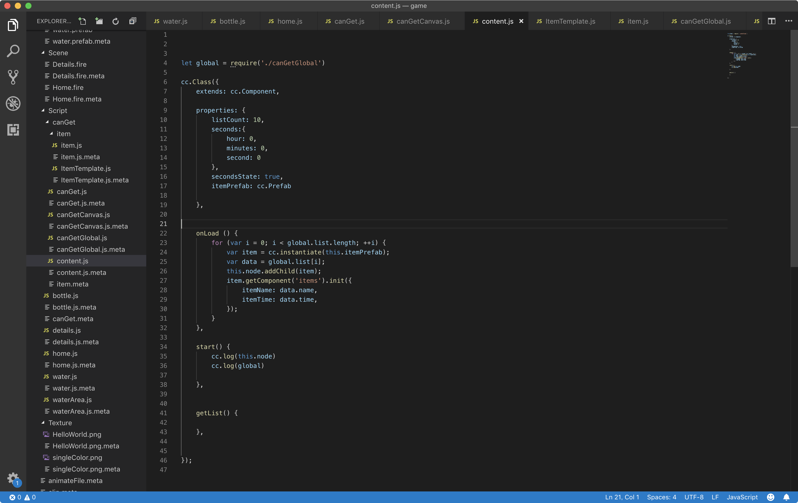Viewport: 798px width, 503px height.
Task: Switch to the canGetCanvas.js tab
Action: coord(422,21)
